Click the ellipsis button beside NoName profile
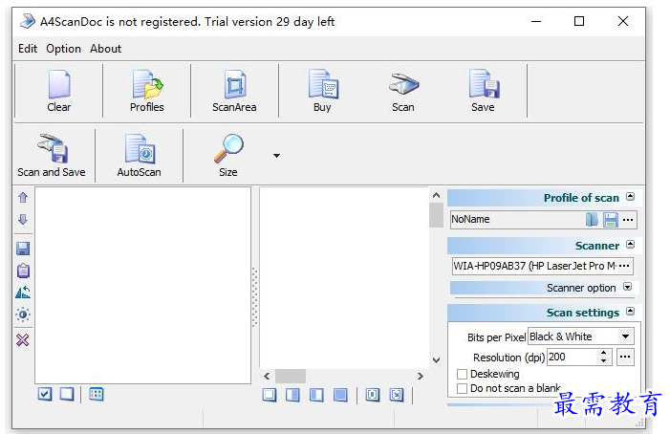Image resolution: width=670 pixels, height=434 pixels. [x=628, y=220]
